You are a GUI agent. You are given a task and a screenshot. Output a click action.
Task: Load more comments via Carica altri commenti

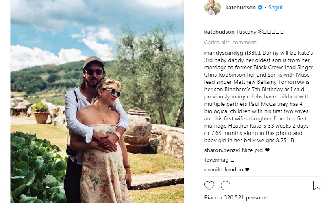230,42
